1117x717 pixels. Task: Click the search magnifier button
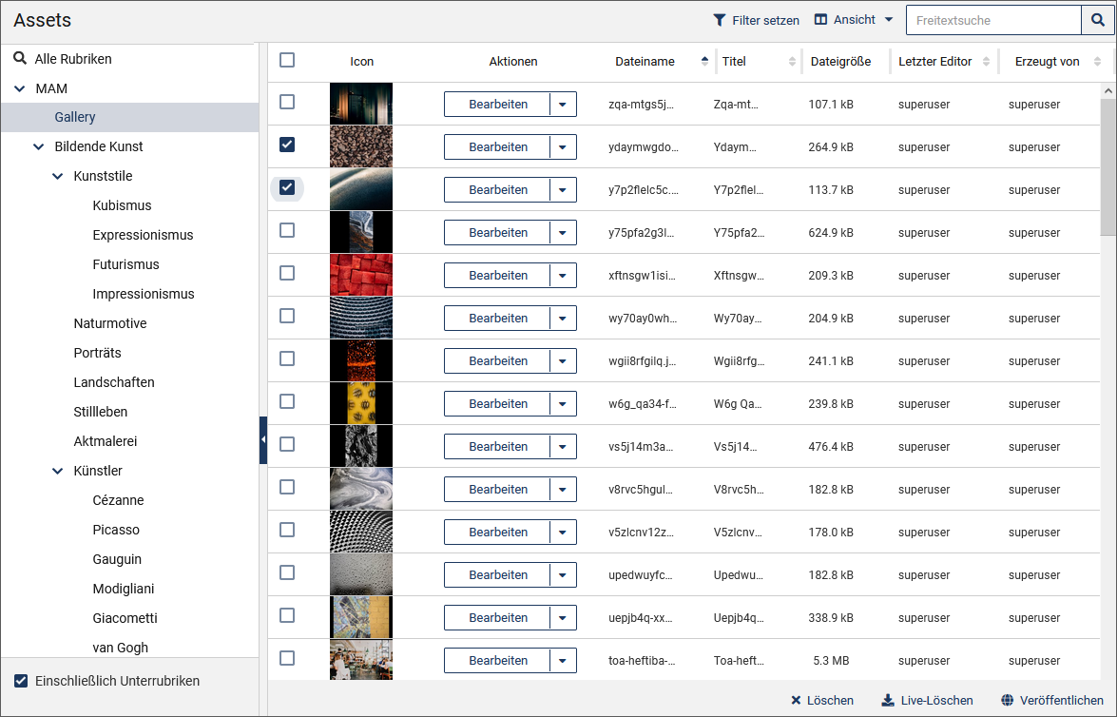pos(1098,20)
